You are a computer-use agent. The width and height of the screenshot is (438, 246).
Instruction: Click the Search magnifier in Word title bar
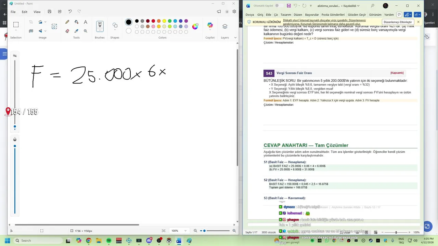(x=373, y=6)
